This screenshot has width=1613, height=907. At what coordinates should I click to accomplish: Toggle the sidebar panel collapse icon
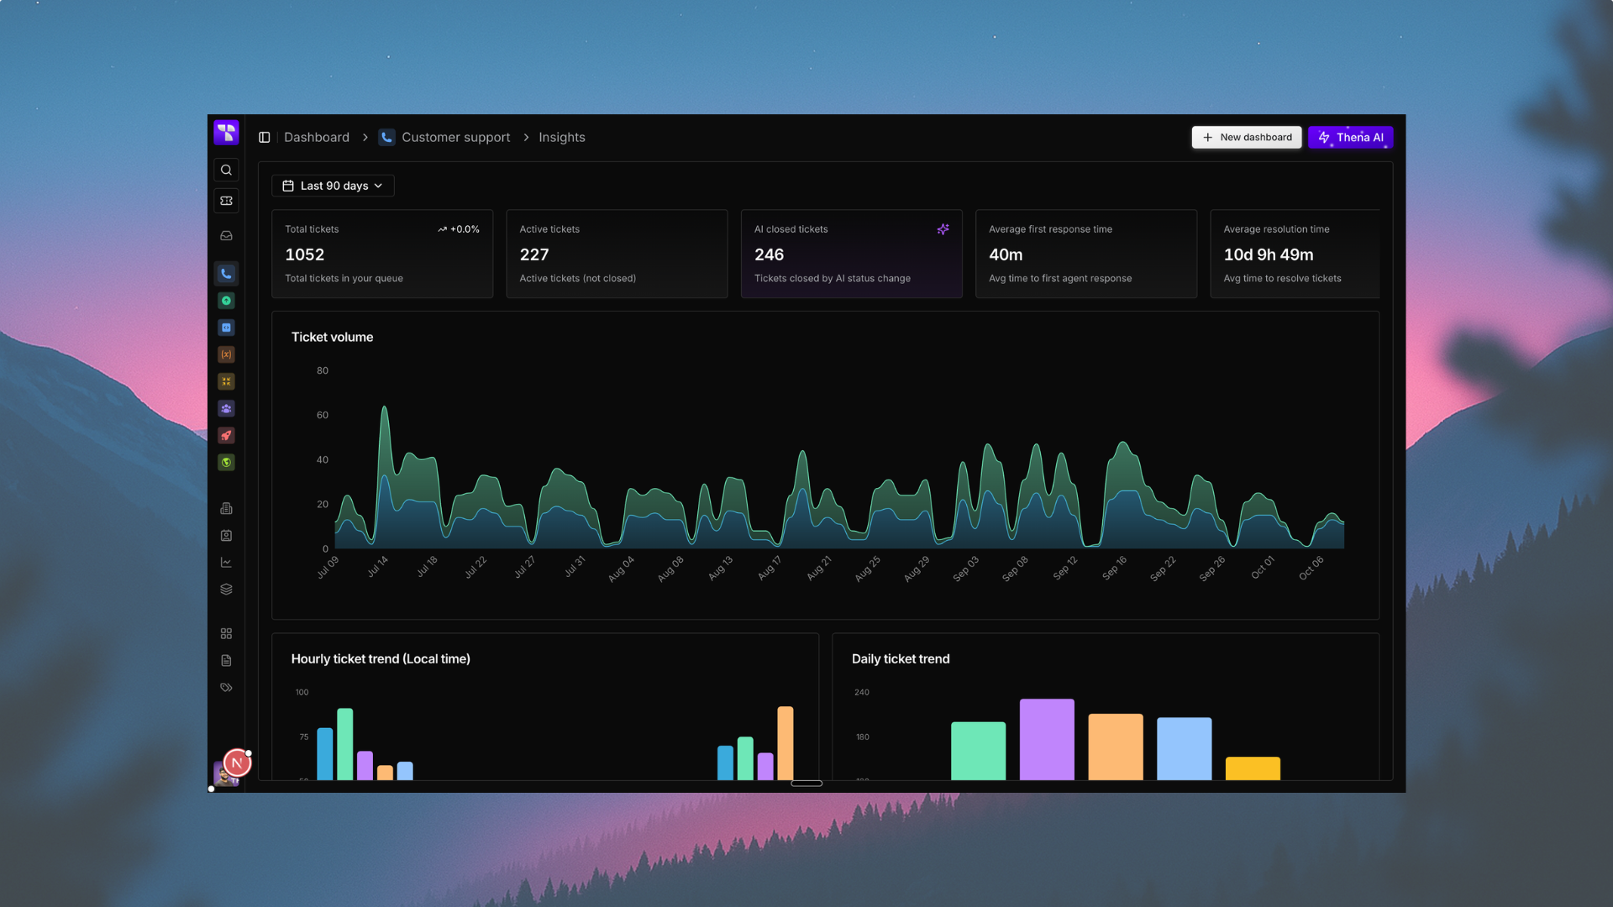click(265, 138)
